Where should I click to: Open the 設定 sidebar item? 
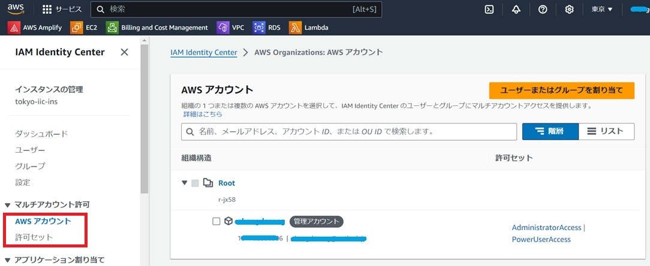click(x=23, y=182)
